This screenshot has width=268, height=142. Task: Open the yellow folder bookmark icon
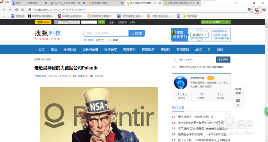[185, 16]
